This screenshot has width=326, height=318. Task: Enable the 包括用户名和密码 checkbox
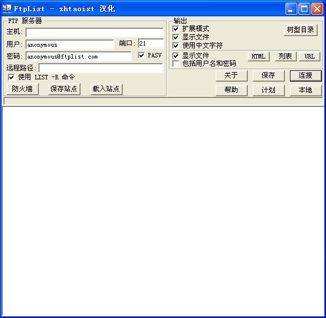point(176,64)
